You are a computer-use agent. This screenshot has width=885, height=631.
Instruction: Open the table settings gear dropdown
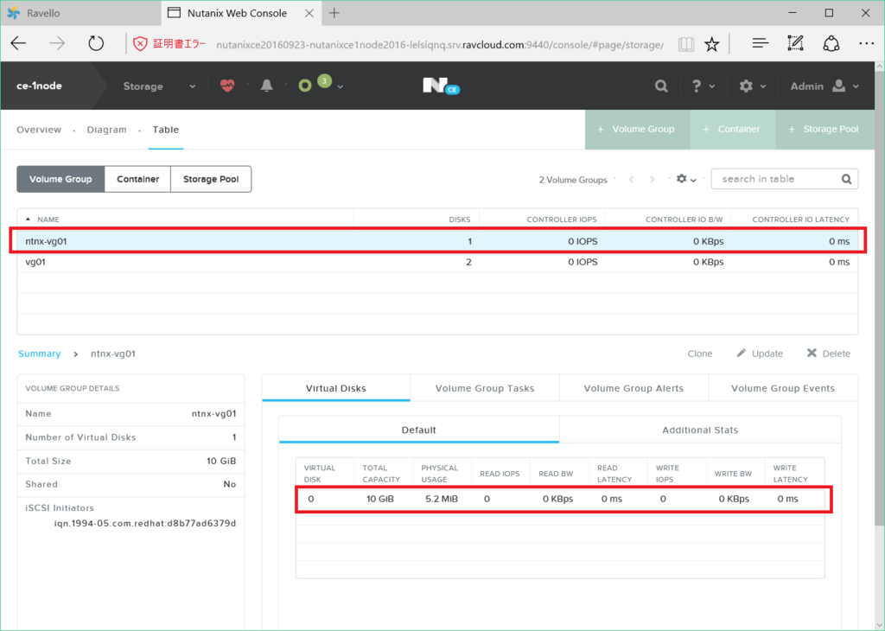pyautogui.click(x=686, y=179)
